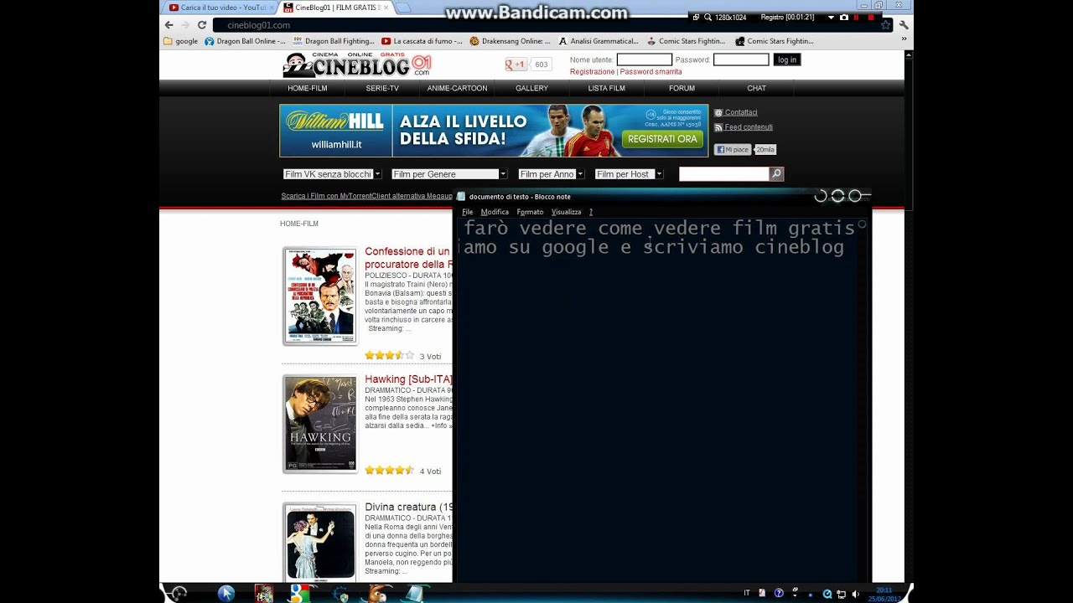Open the 'Feed contenuti' RSS link
The image size is (1073, 603).
pos(749,127)
